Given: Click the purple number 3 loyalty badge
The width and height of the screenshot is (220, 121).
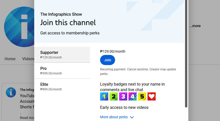Looking at the screenshot, I should click(x=123, y=96).
